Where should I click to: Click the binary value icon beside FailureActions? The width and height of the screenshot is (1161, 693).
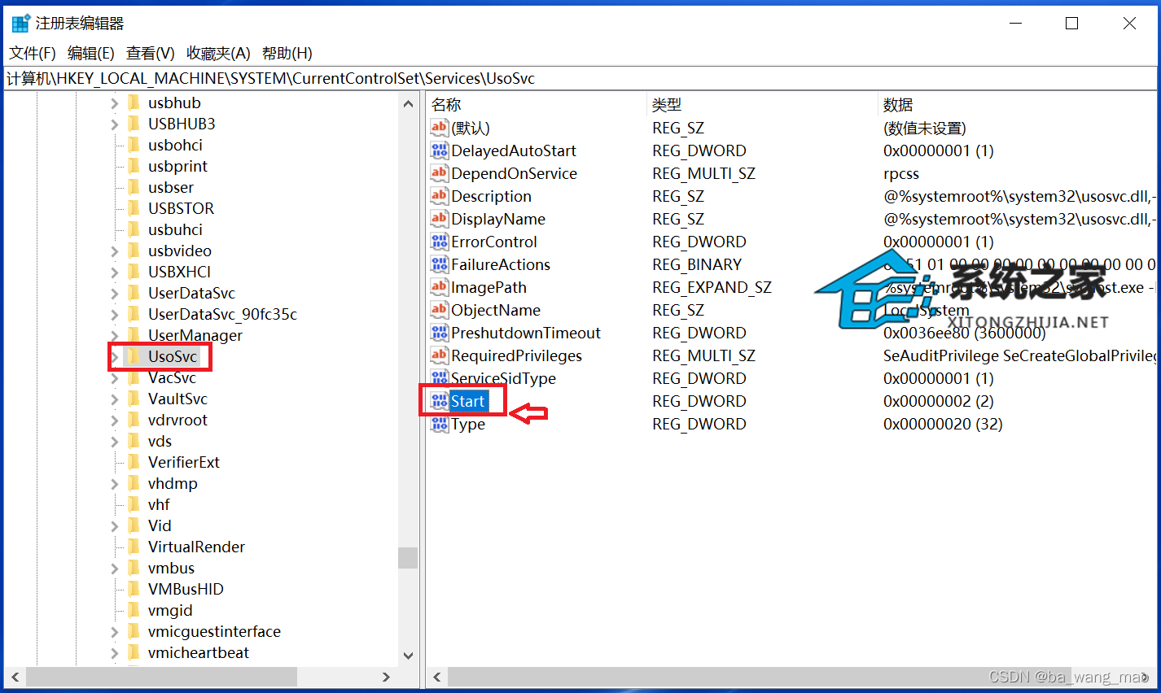pos(439,264)
